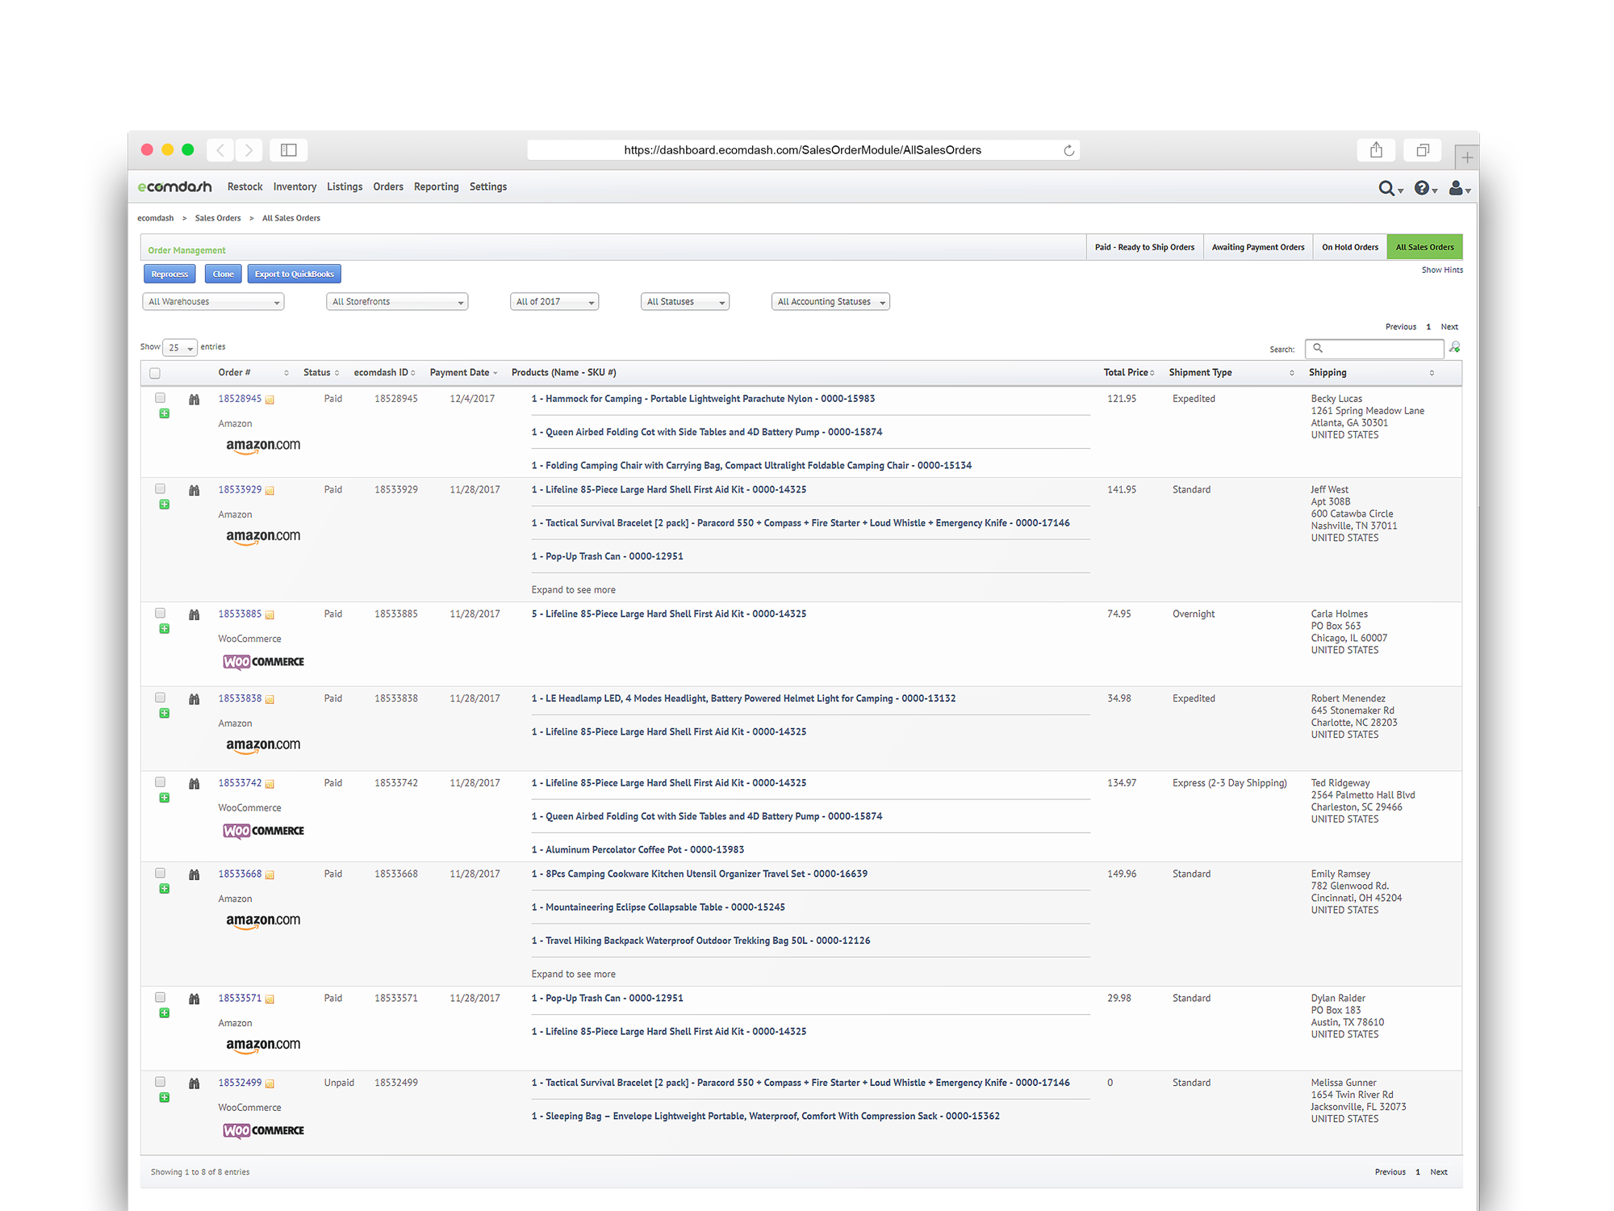Go to Next page at bottom pagination
The height and width of the screenshot is (1211, 1614).
pyautogui.click(x=1439, y=1173)
